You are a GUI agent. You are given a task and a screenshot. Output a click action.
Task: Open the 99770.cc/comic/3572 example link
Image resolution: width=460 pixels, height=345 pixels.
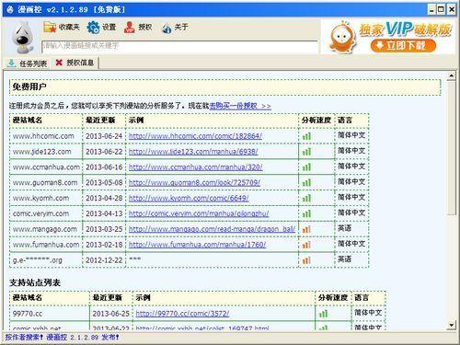[182, 314]
